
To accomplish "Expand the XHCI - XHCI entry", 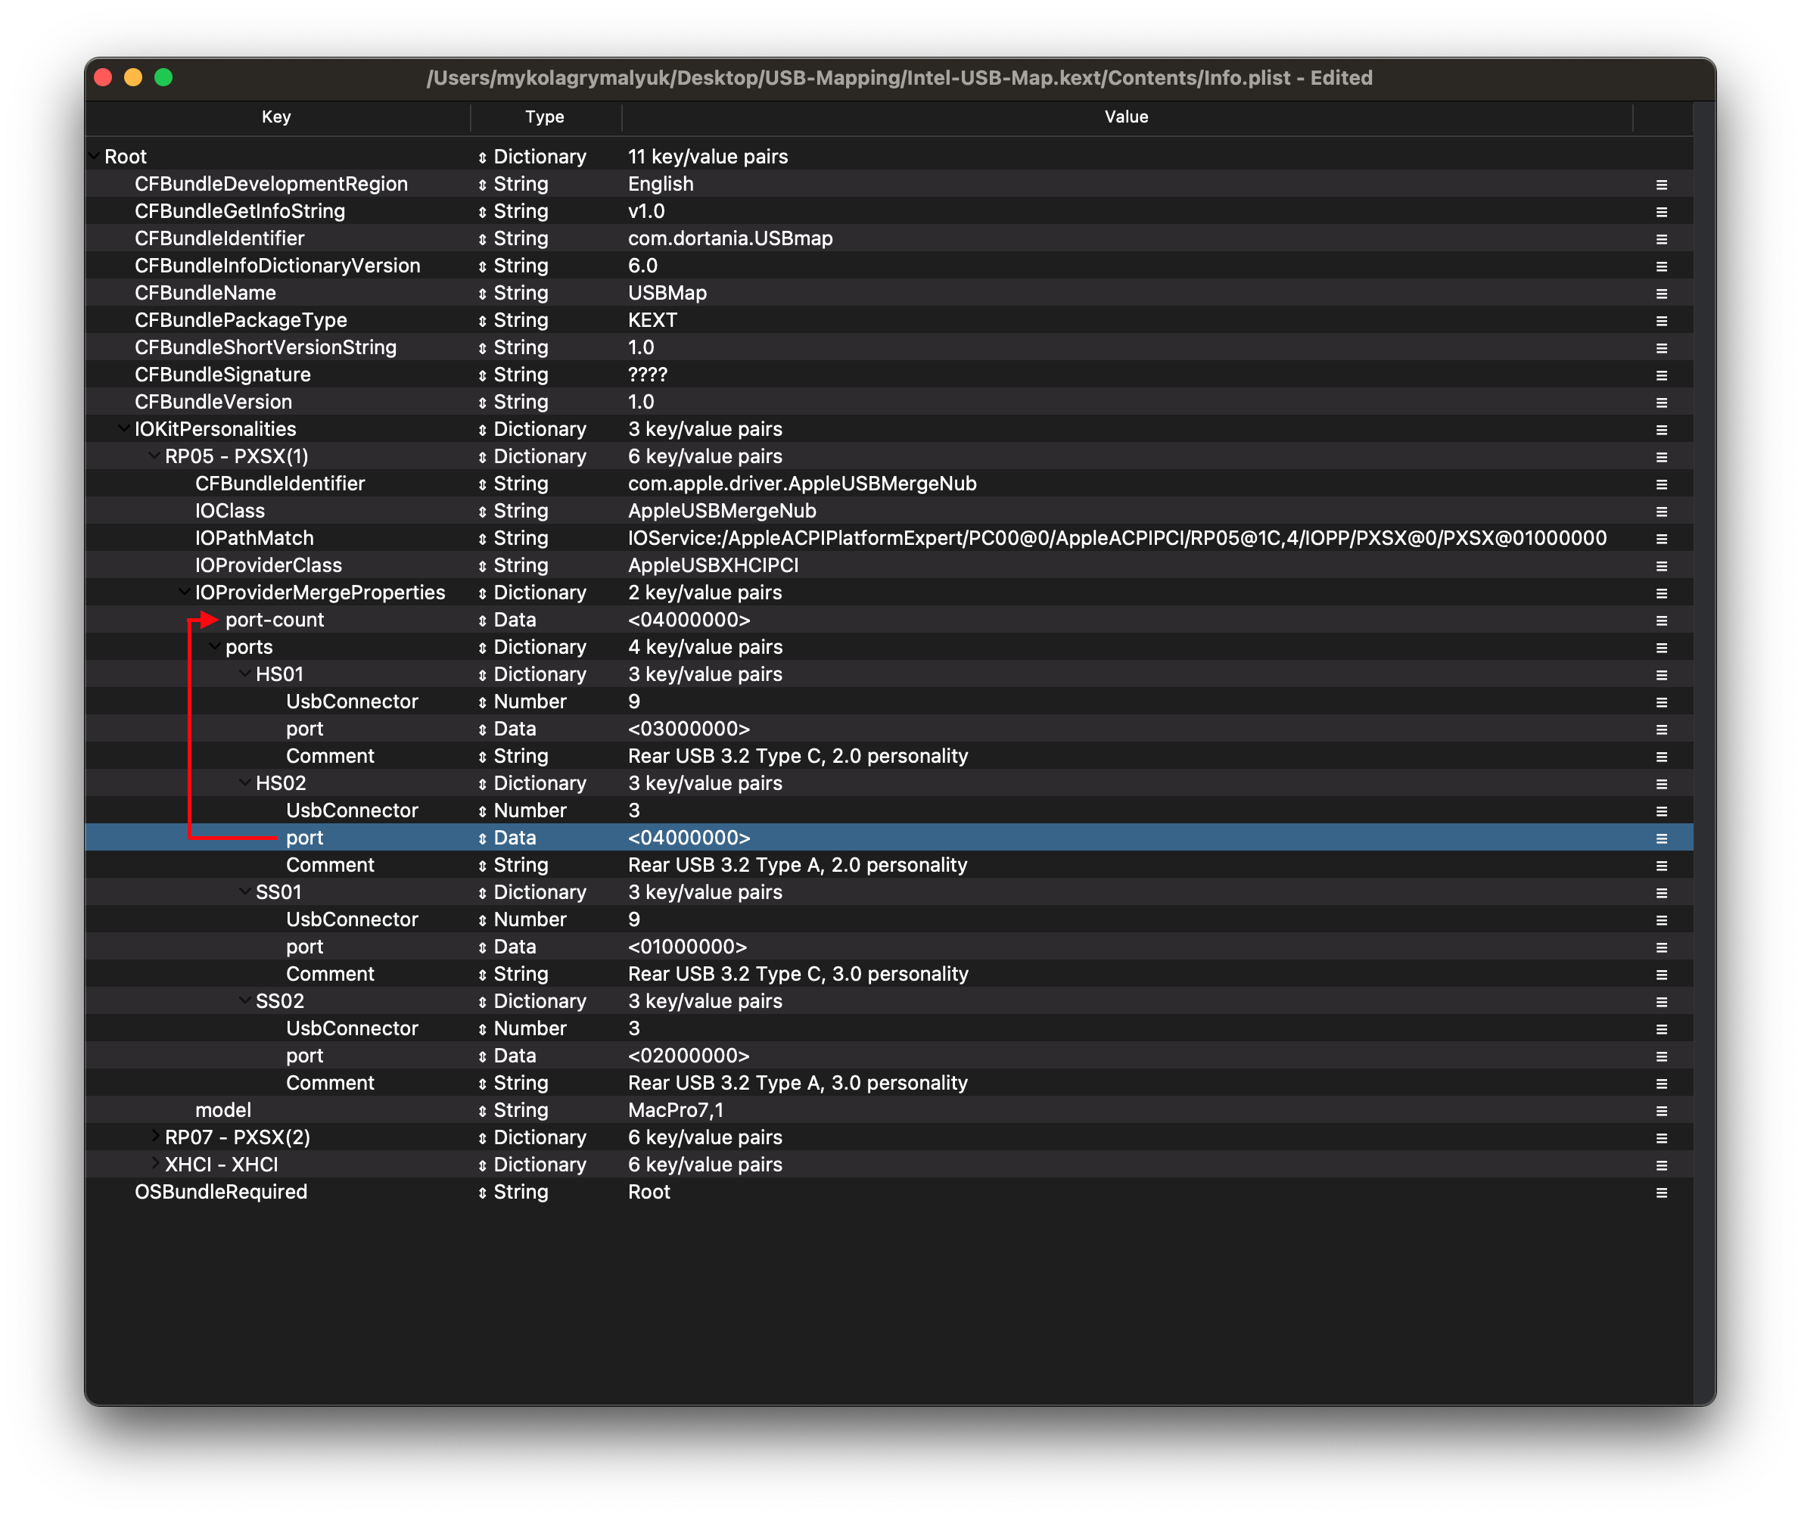I will click(155, 1163).
